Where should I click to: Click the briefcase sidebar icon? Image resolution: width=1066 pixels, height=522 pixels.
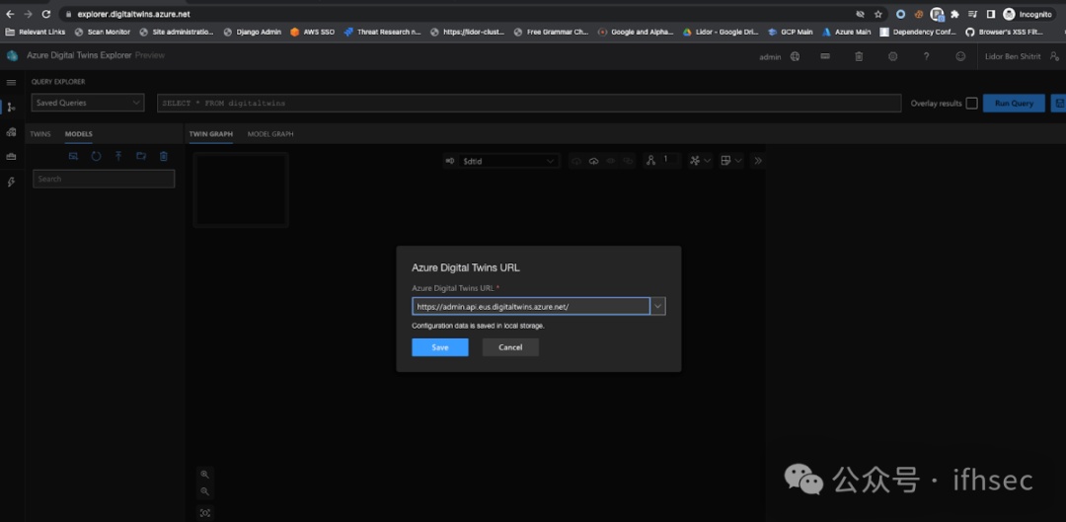[11, 156]
